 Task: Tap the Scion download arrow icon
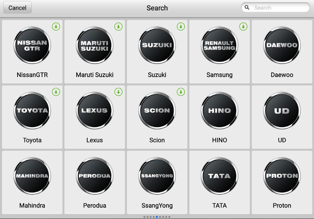pos(181,92)
